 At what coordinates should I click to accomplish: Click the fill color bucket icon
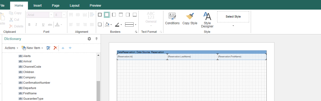pos(107,25)
